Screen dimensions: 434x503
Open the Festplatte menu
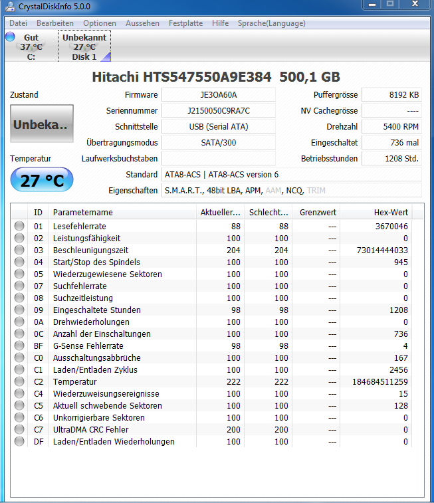tap(185, 23)
